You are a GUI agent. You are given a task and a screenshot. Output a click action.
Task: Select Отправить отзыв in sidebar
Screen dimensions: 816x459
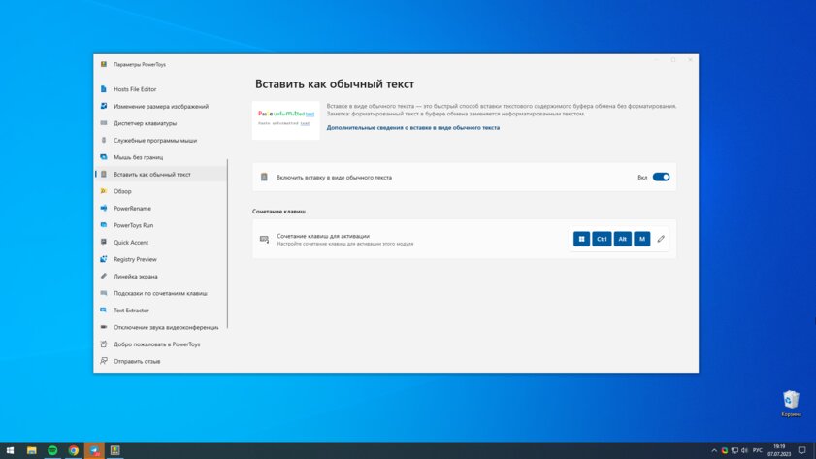click(161, 361)
